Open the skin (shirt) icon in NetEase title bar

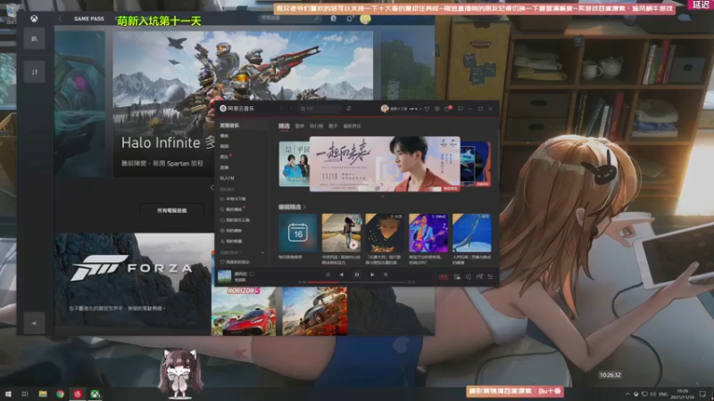[x=427, y=109]
